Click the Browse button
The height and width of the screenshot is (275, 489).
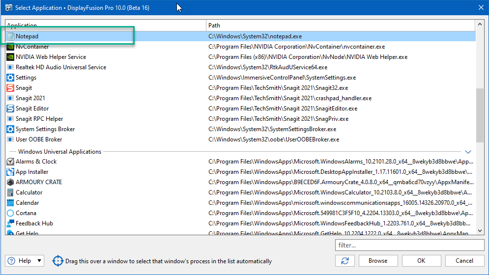point(378,261)
